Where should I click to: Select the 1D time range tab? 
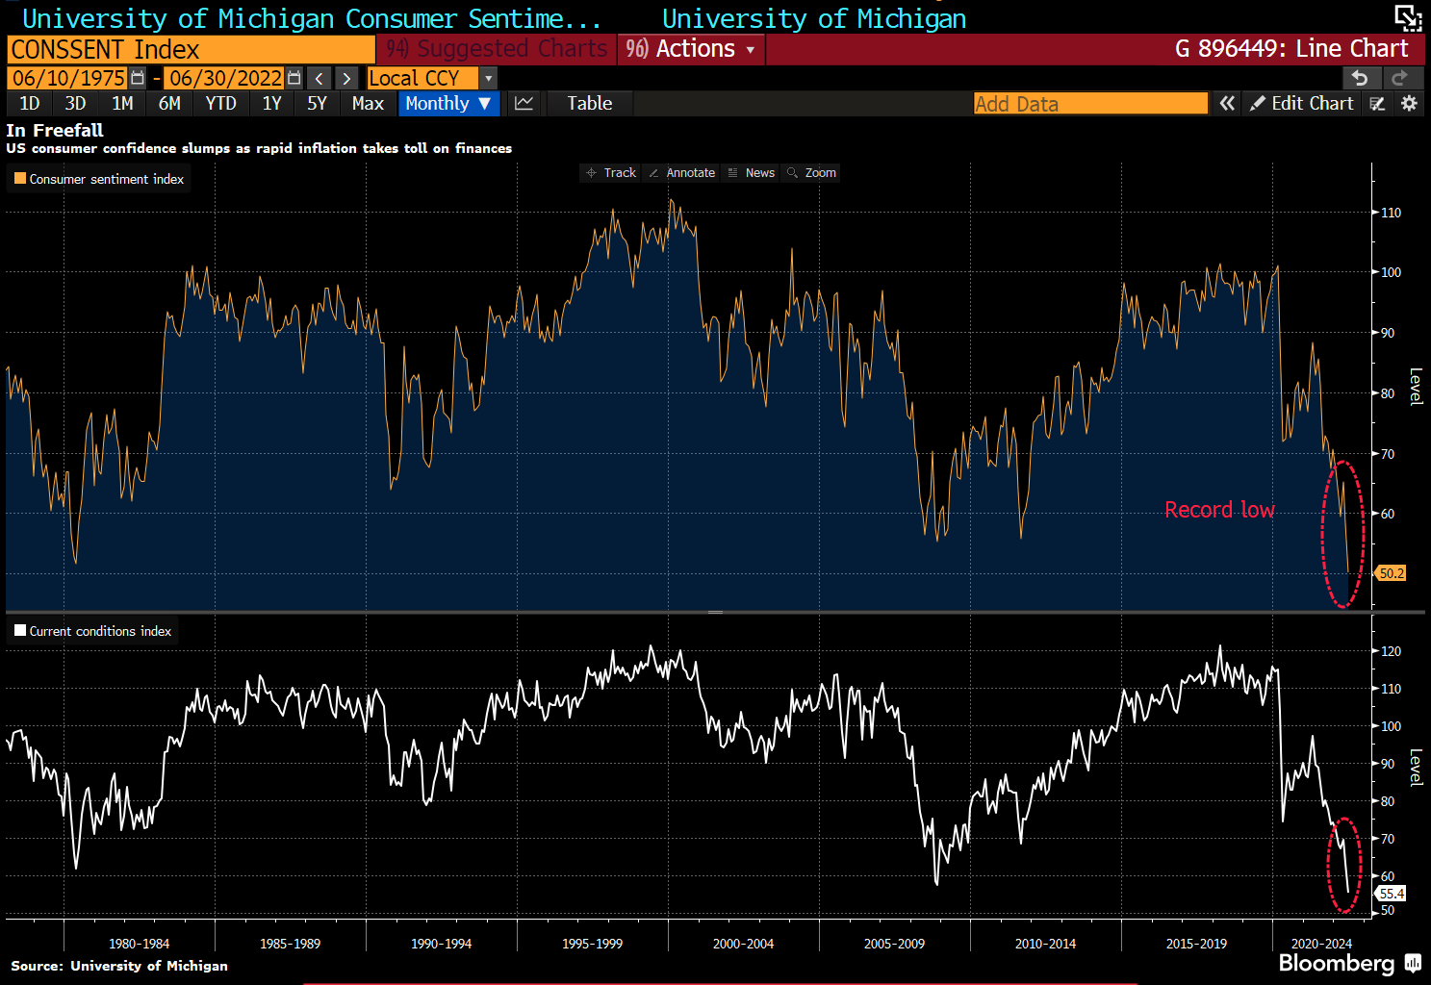[30, 103]
